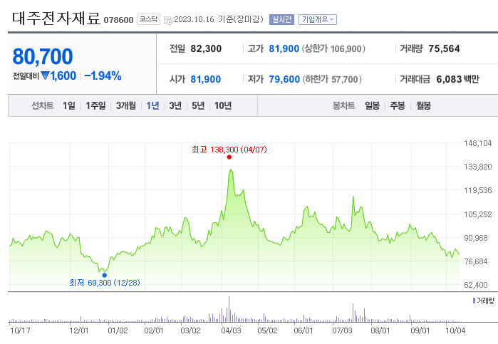Click the 하한가 57,700 text

332,79
